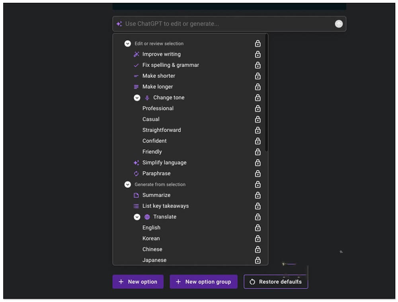This screenshot has height=302, width=398.
Task: Click the send arrow button in the prompt box
Action: click(x=339, y=24)
